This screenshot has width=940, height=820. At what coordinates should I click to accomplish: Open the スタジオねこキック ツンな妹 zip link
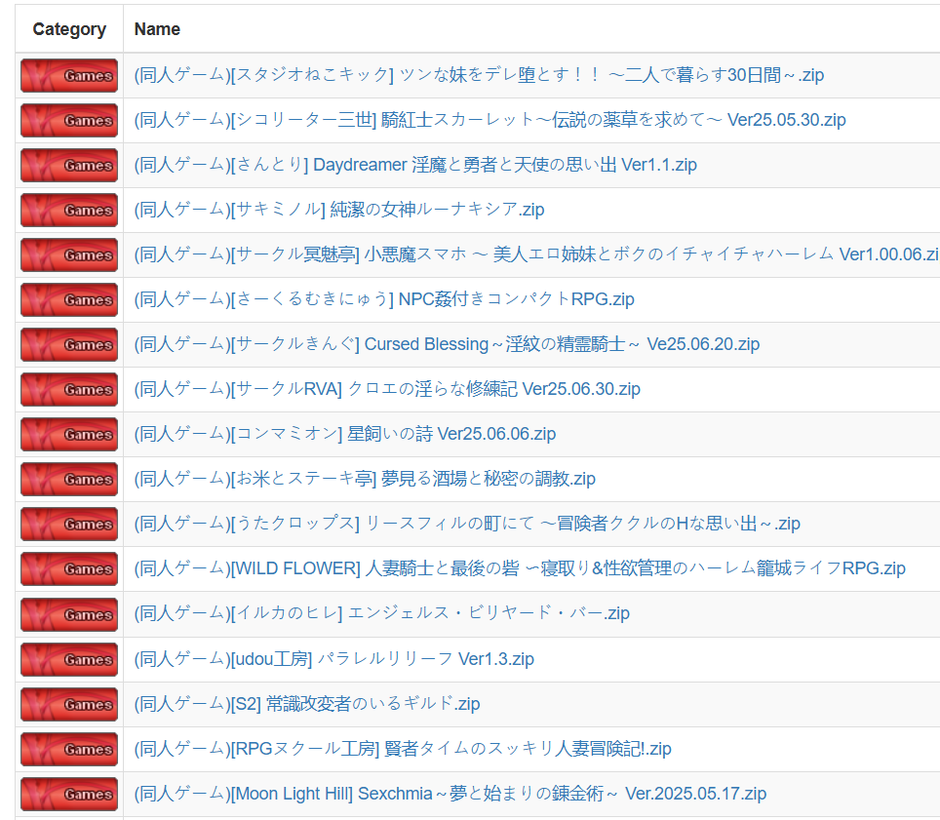(x=479, y=75)
